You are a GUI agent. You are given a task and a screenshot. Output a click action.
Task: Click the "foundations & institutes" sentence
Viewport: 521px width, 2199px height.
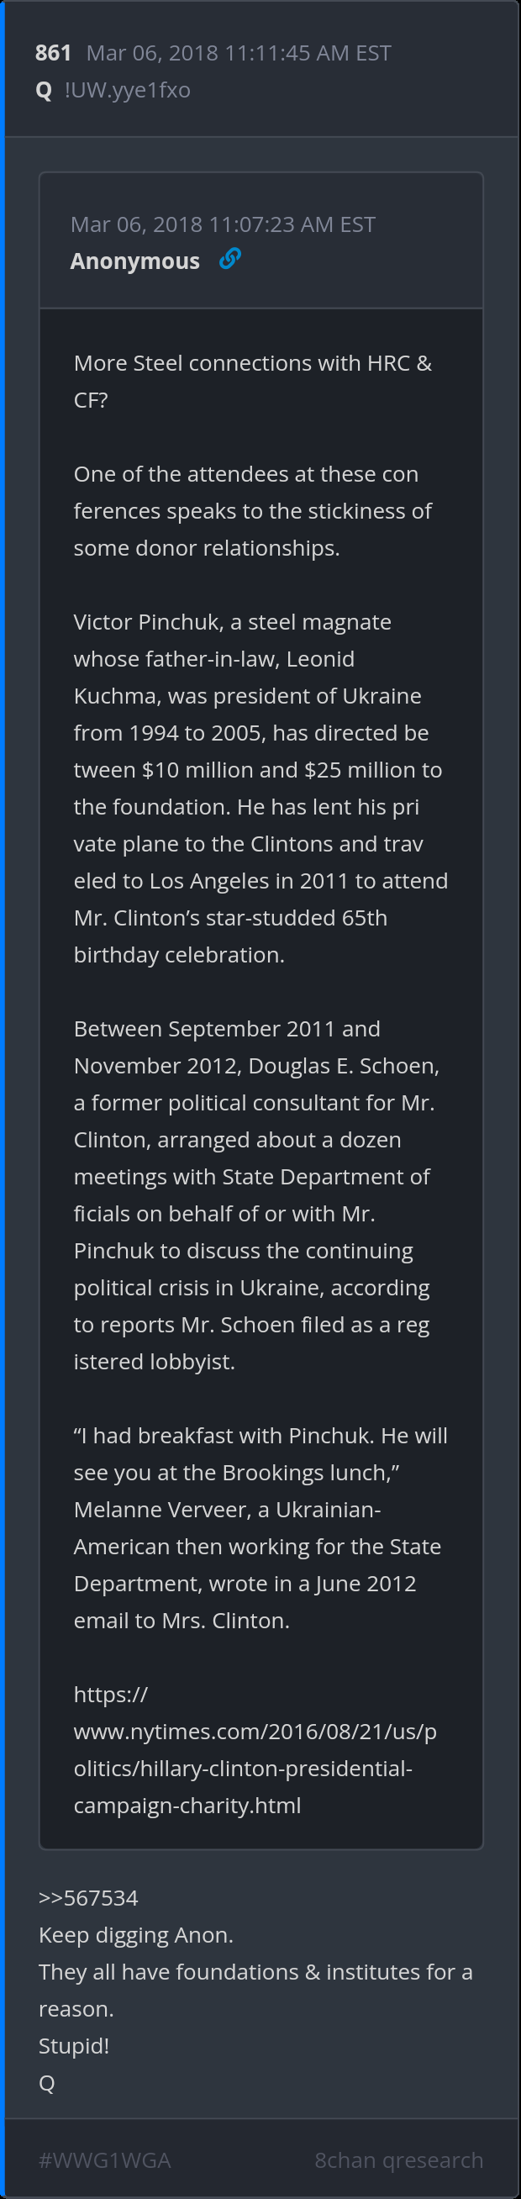pos(255,1989)
